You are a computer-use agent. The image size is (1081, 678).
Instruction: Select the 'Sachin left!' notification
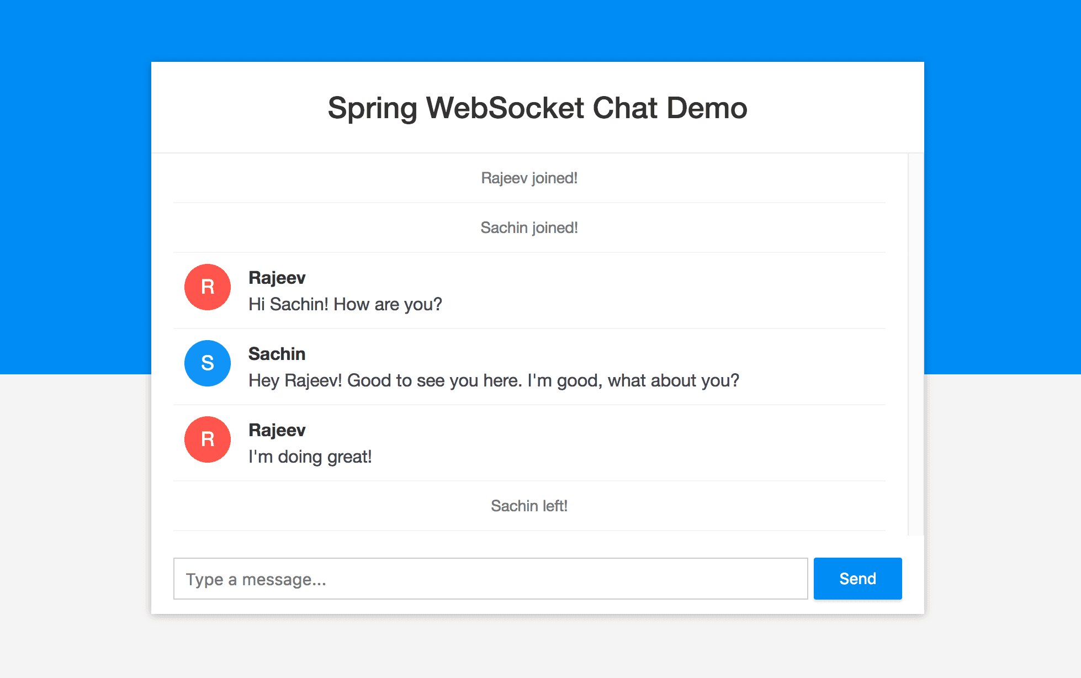(x=529, y=506)
